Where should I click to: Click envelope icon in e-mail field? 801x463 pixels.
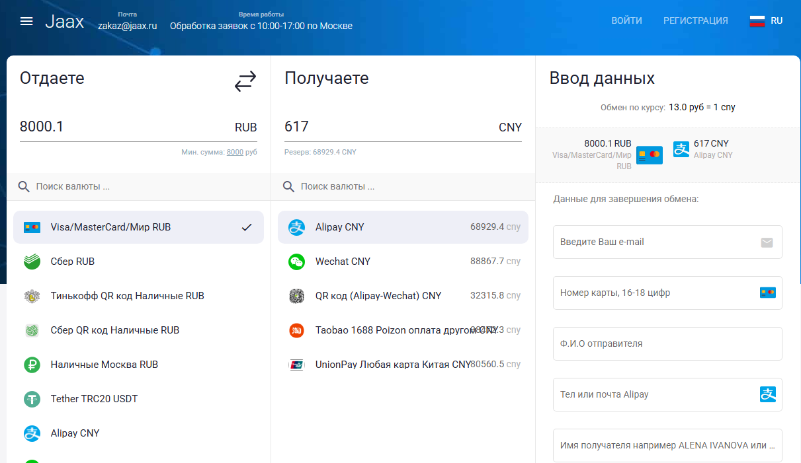click(x=767, y=242)
